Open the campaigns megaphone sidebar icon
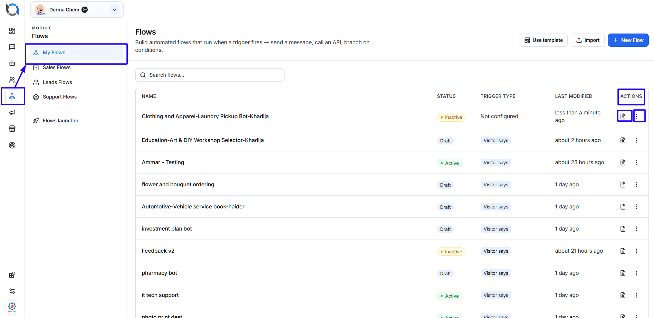654x318 pixels. click(x=12, y=113)
